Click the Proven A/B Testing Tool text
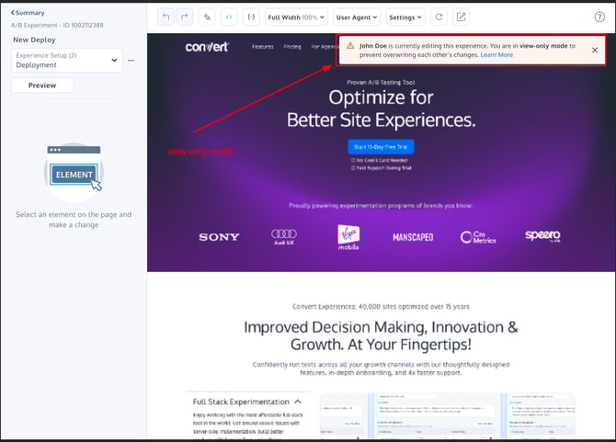This screenshot has width=616, height=442. [381, 83]
